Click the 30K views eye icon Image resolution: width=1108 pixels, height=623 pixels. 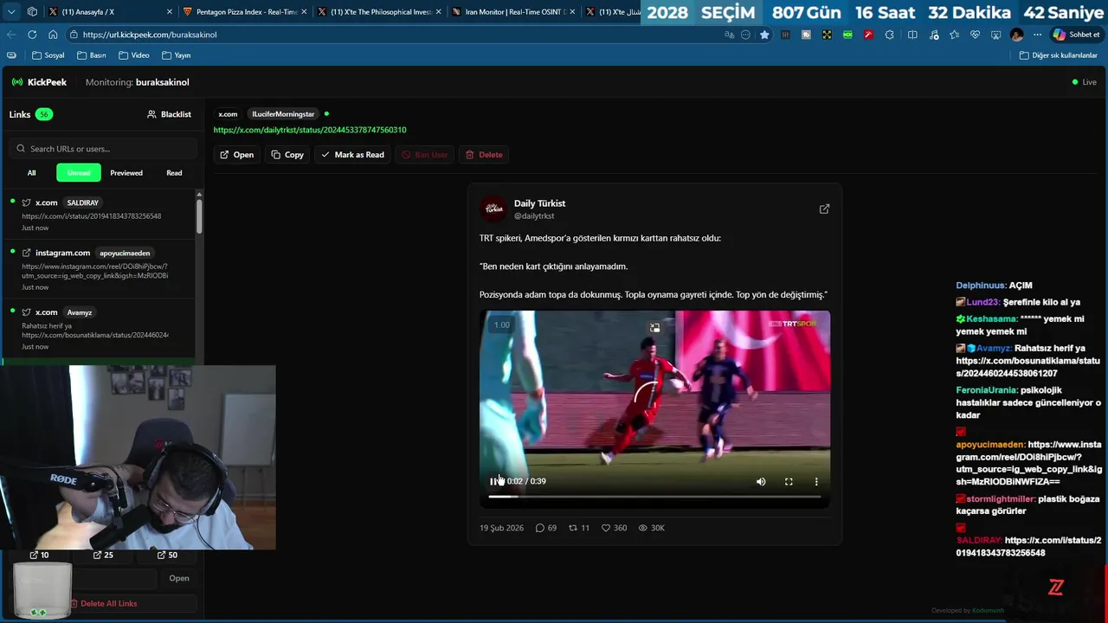point(643,528)
